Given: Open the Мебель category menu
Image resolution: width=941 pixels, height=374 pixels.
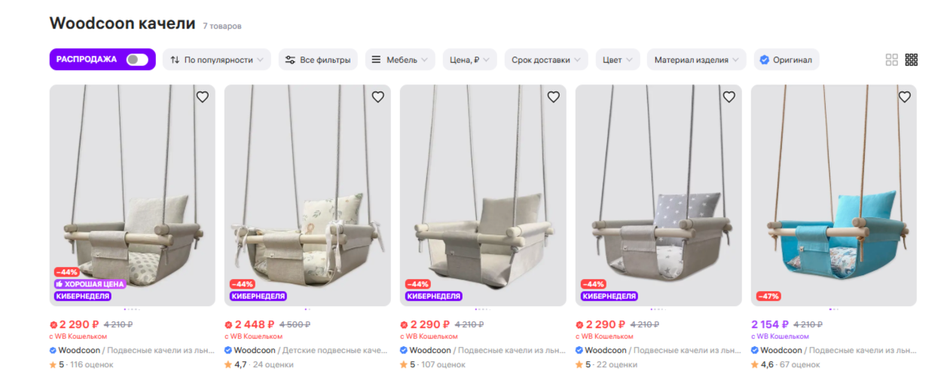Looking at the screenshot, I should [x=400, y=60].
